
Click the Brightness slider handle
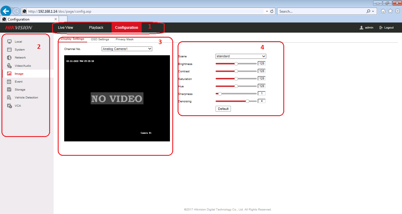(236, 63)
